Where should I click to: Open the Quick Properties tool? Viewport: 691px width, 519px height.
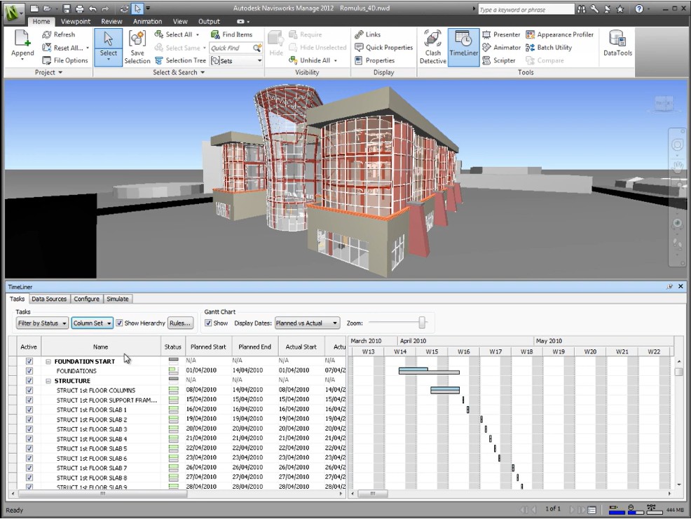383,48
